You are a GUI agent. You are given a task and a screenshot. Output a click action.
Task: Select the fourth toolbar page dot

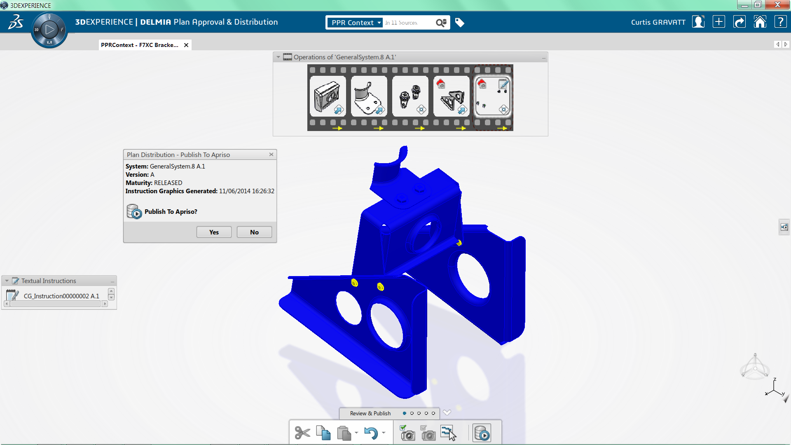coord(426,413)
